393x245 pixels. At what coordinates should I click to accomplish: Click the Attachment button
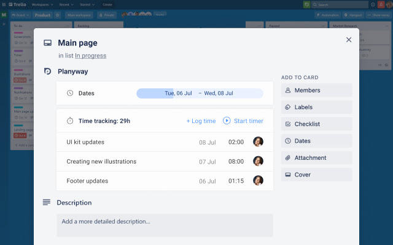pyautogui.click(x=316, y=157)
